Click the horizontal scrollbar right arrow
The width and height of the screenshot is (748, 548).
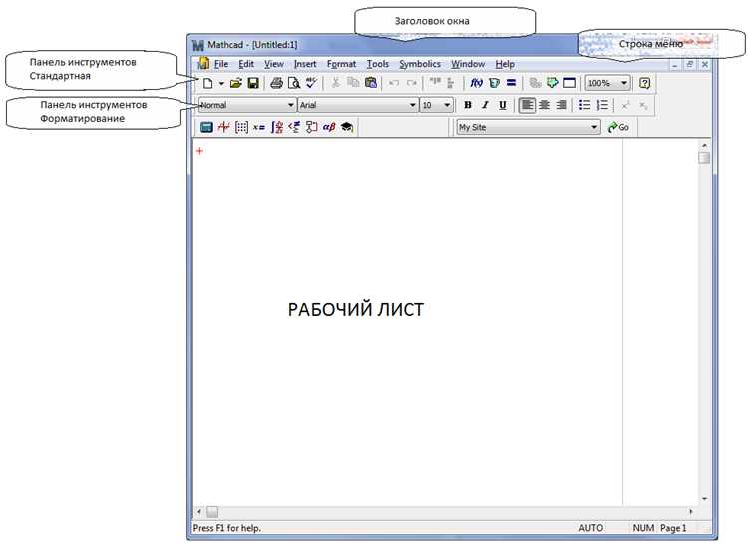(x=691, y=512)
